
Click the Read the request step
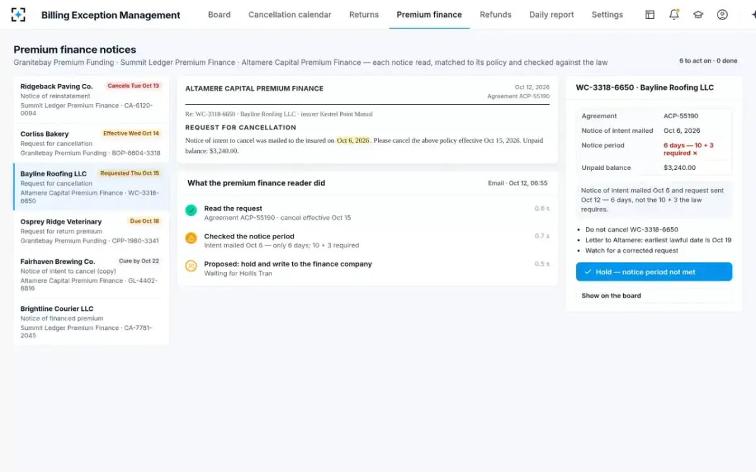pyautogui.click(x=367, y=213)
